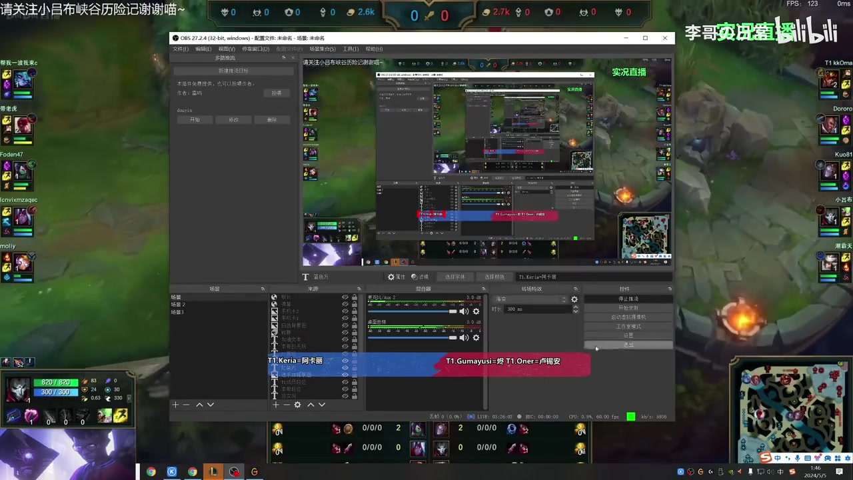
Task: Mute the 桌面音频 speaker icon
Action: pos(464,337)
